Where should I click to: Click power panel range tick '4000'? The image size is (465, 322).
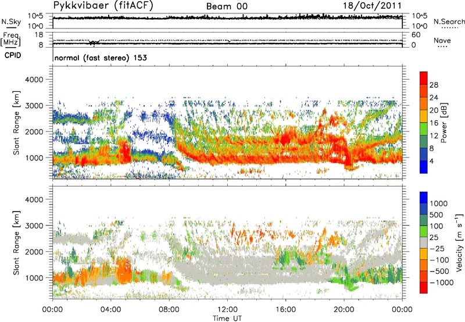point(34,80)
